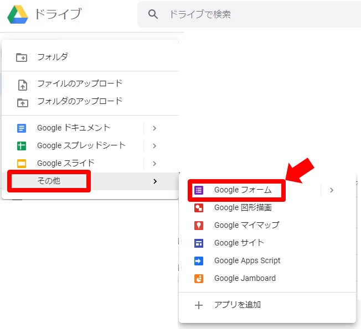Expand the Google フォーム submenu arrow
Viewport: 361px width, 329px height.
coord(332,190)
